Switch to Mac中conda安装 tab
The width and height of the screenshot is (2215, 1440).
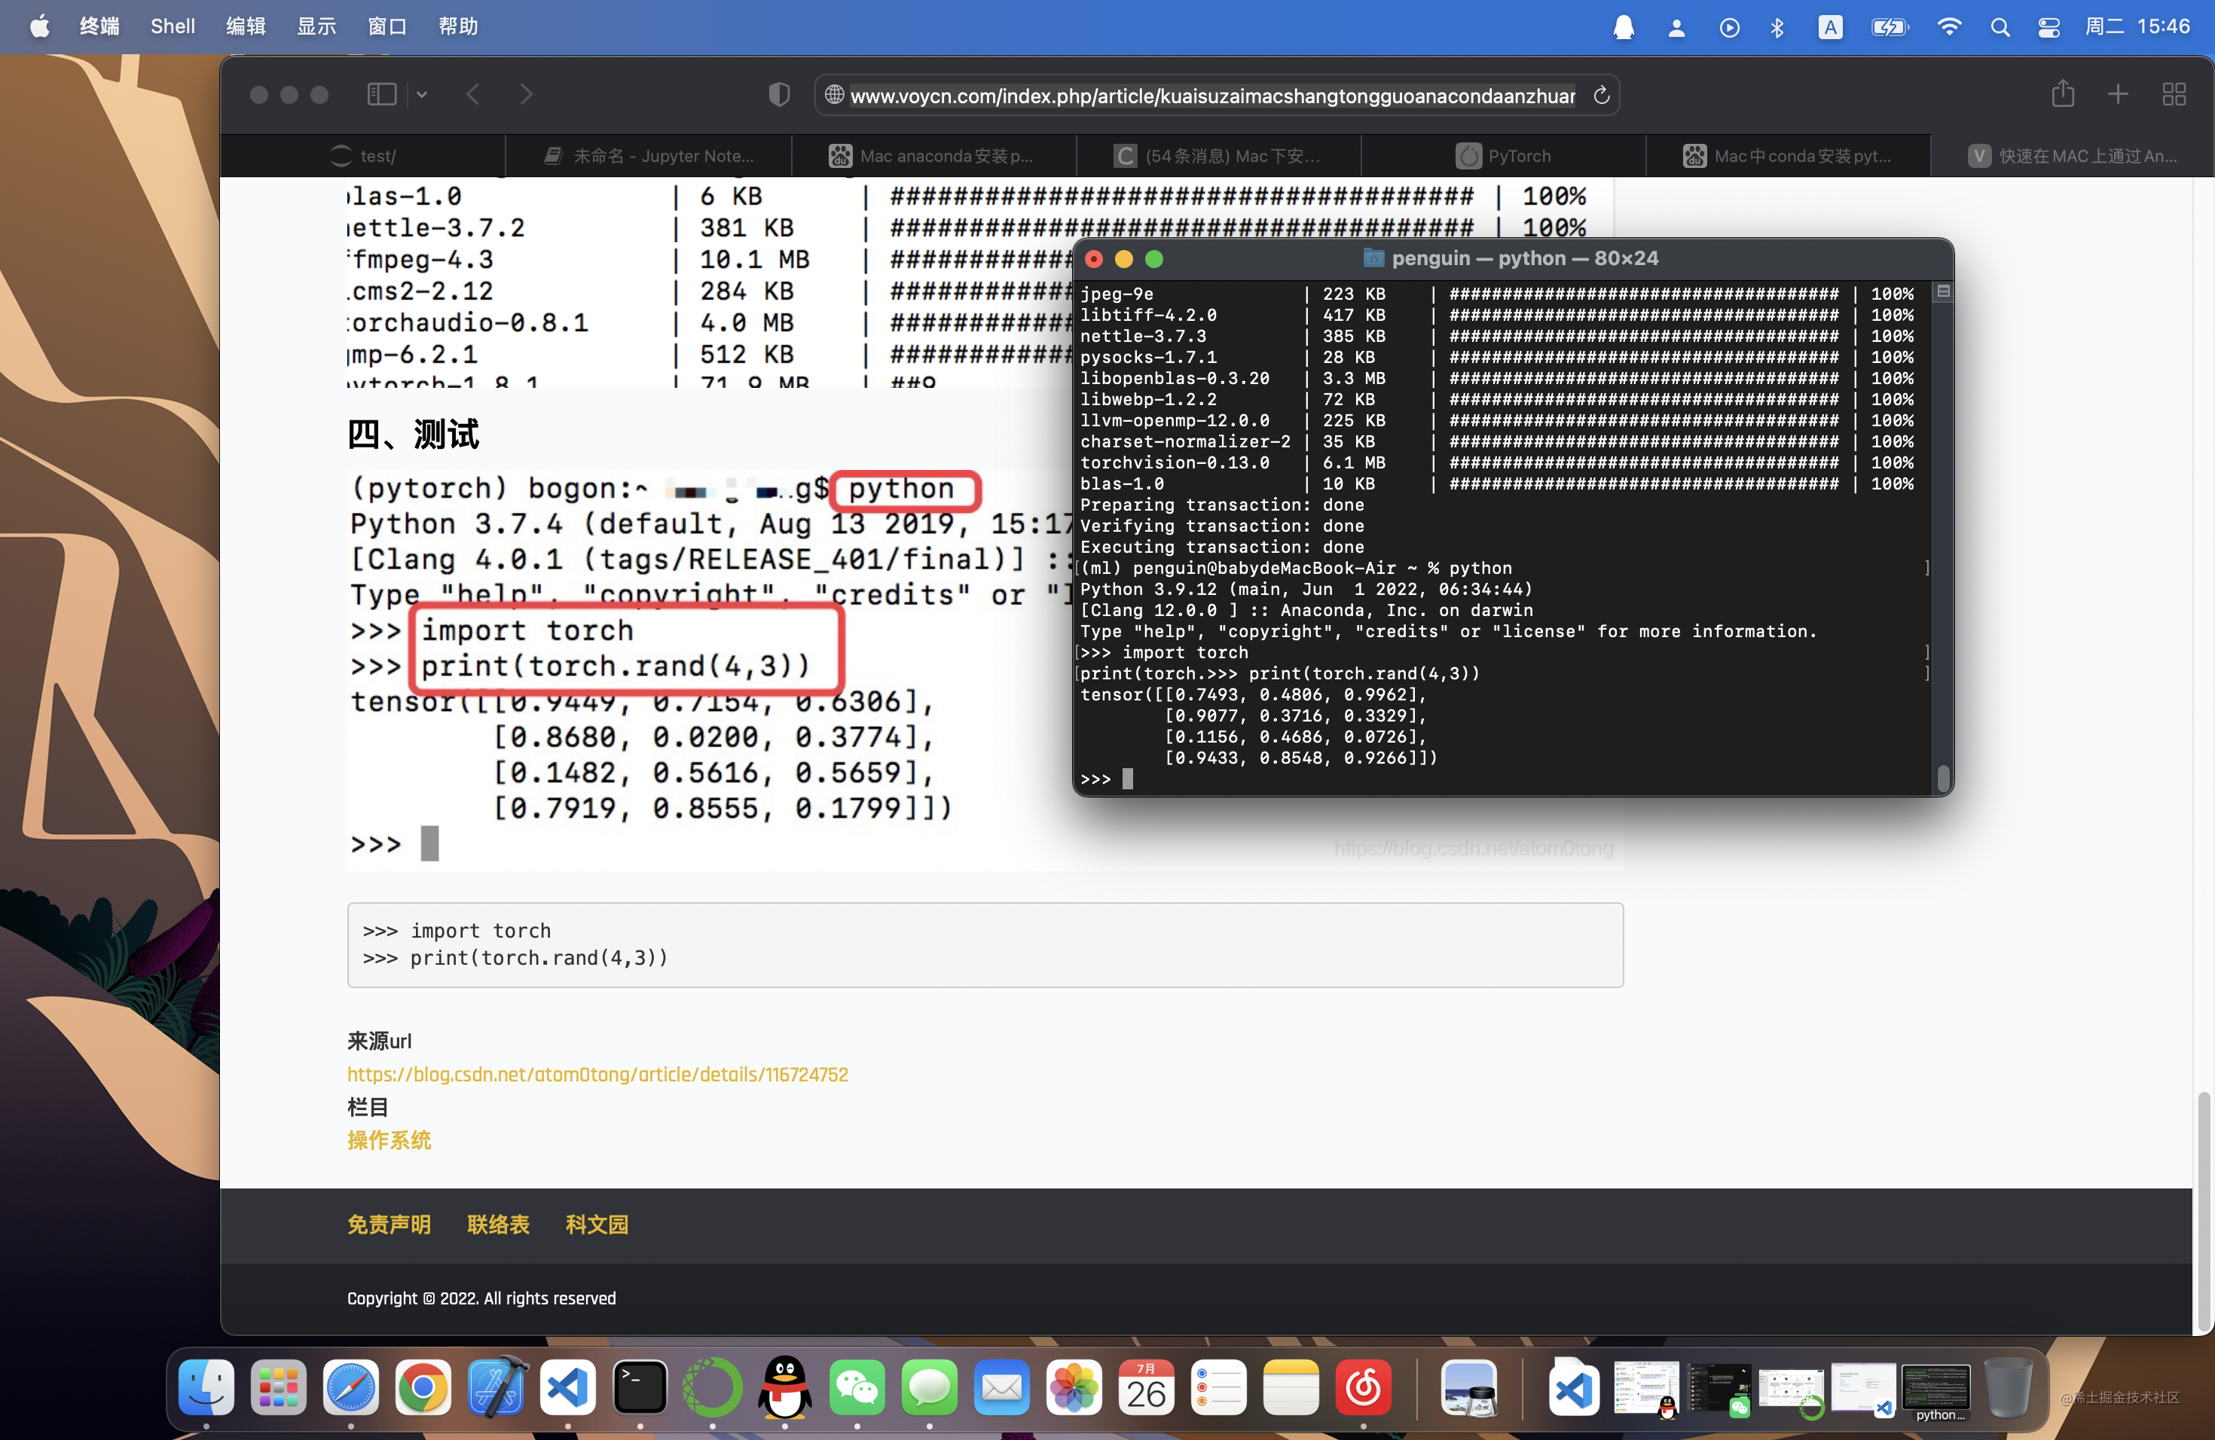1789,155
